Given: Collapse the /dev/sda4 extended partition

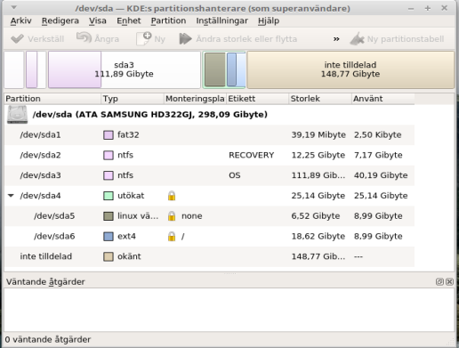Looking at the screenshot, I should point(11,196).
